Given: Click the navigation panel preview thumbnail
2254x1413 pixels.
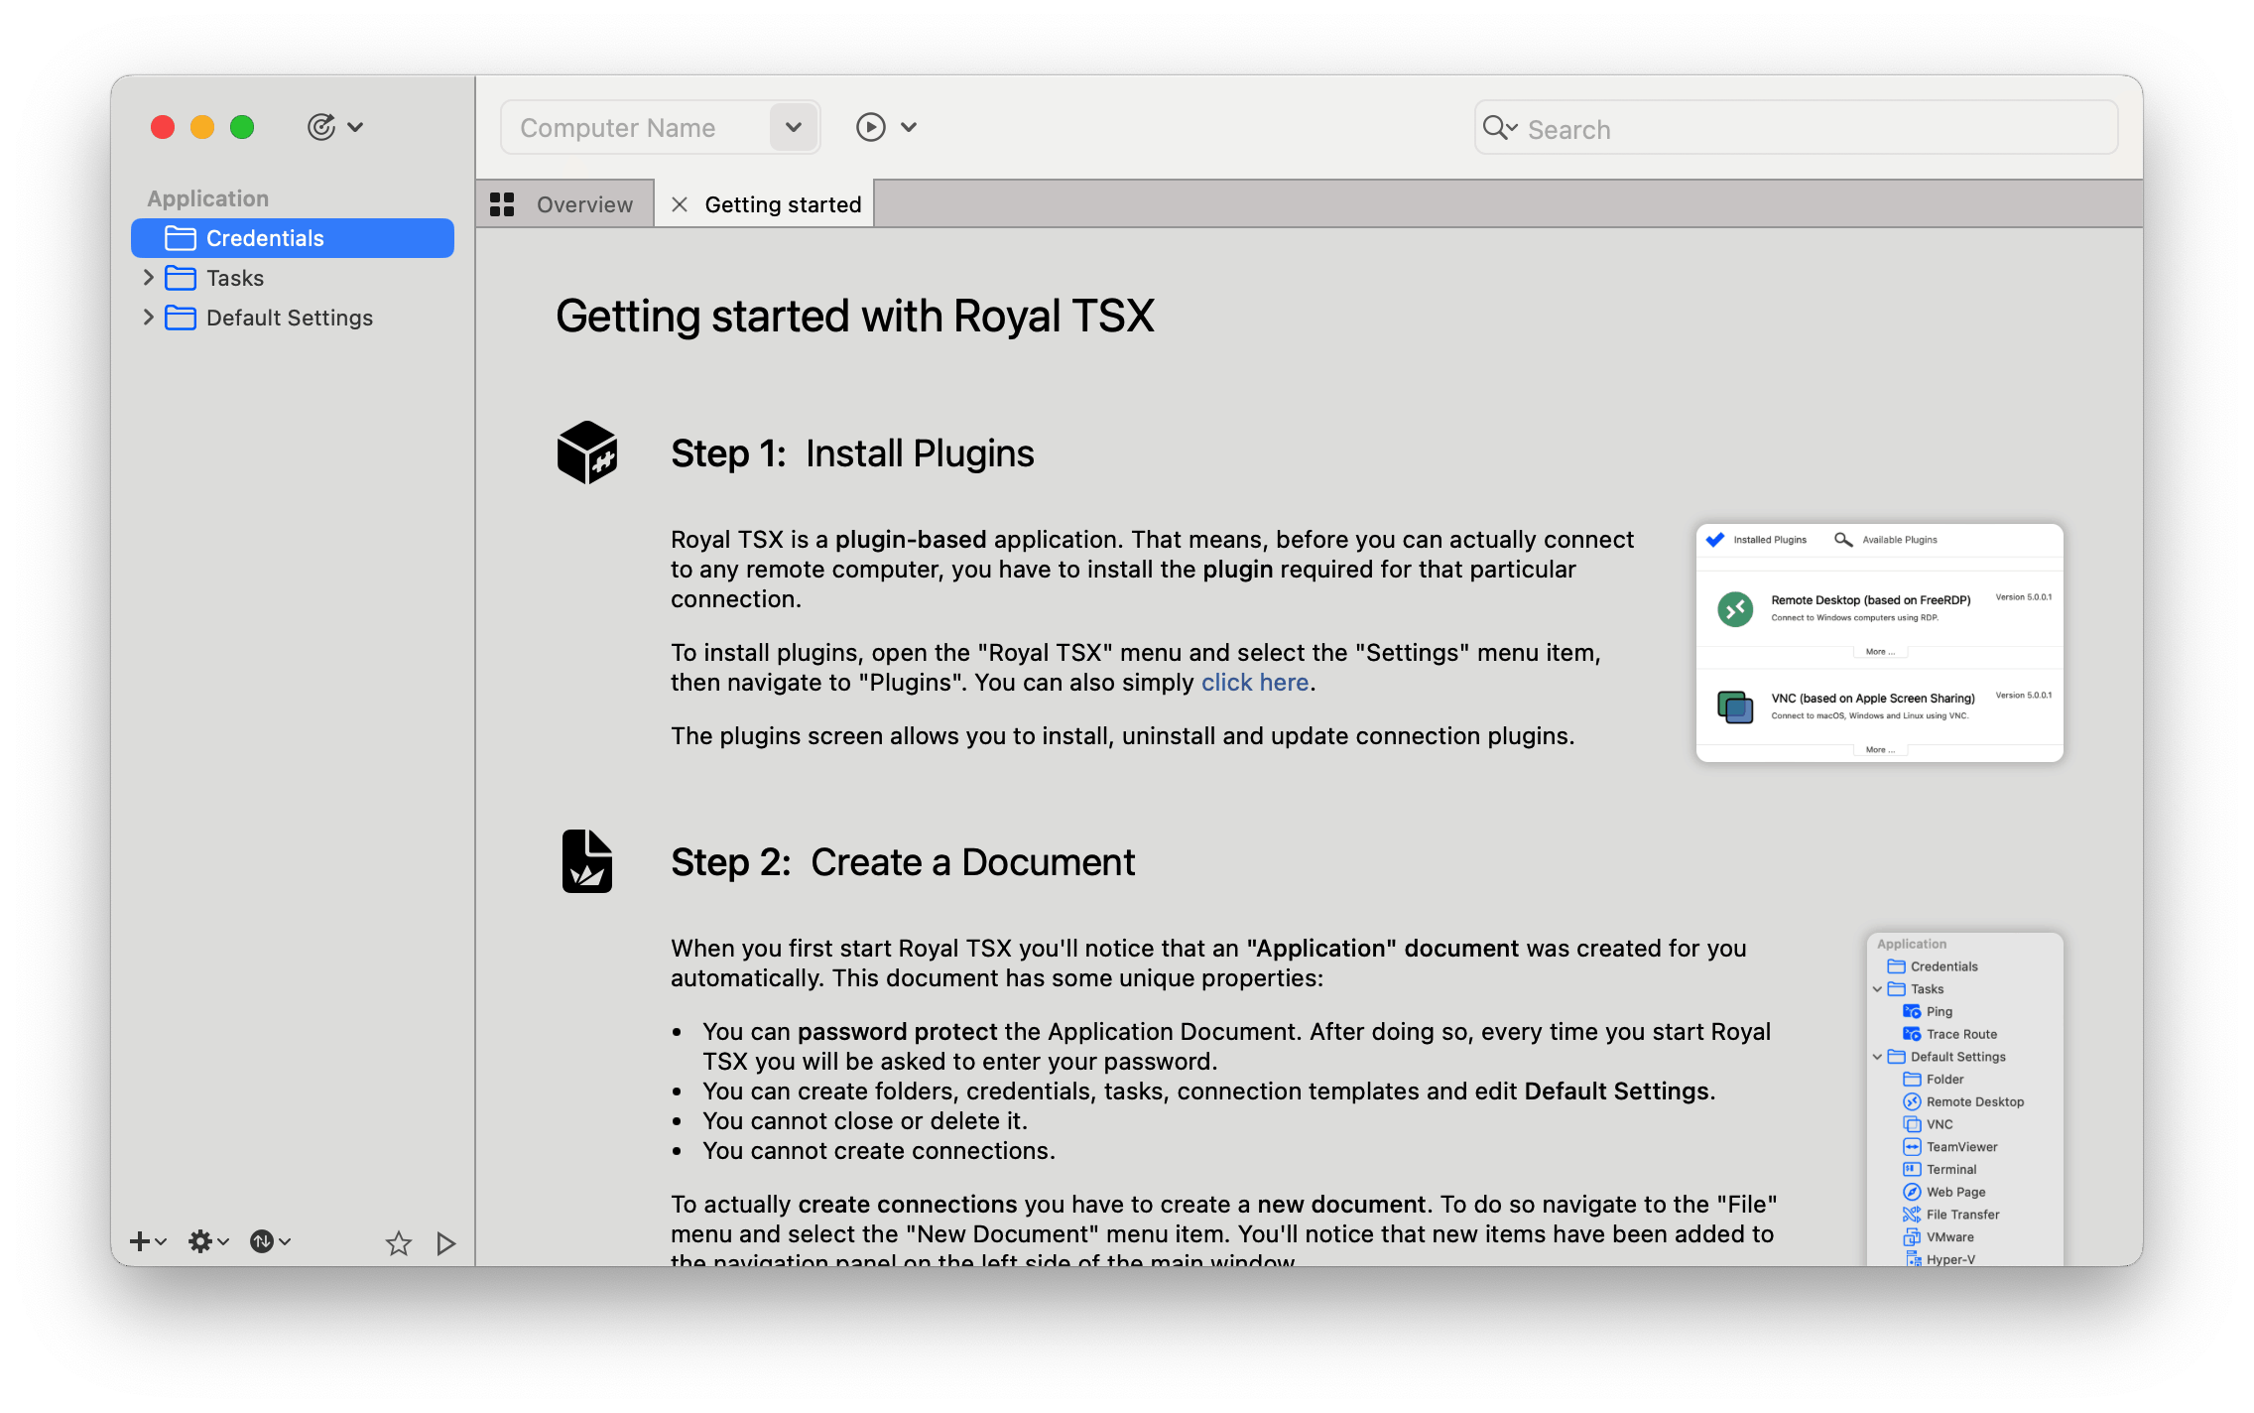Looking at the screenshot, I should [1964, 1098].
